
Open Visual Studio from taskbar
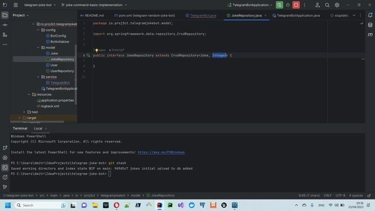(181, 205)
